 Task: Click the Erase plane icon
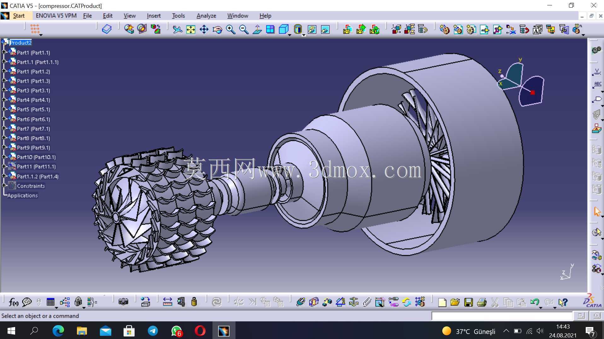(107, 29)
